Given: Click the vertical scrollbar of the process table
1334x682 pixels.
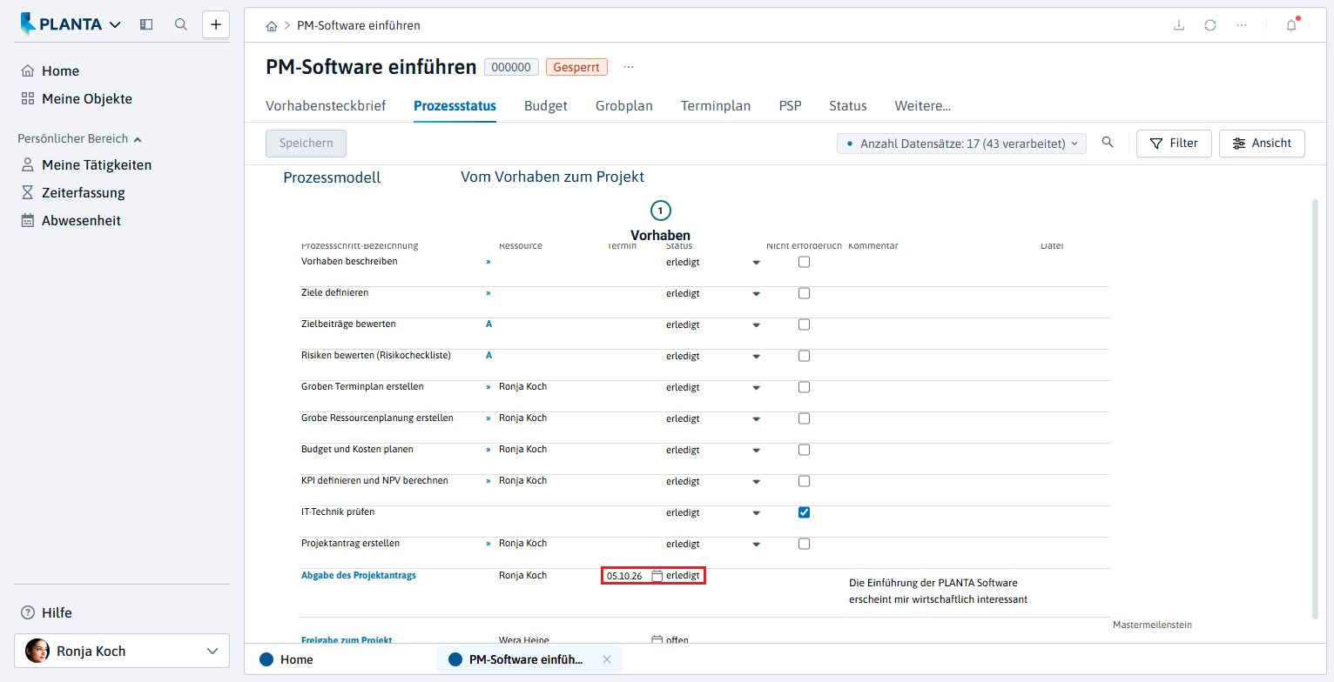Looking at the screenshot, I should point(1315,409).
